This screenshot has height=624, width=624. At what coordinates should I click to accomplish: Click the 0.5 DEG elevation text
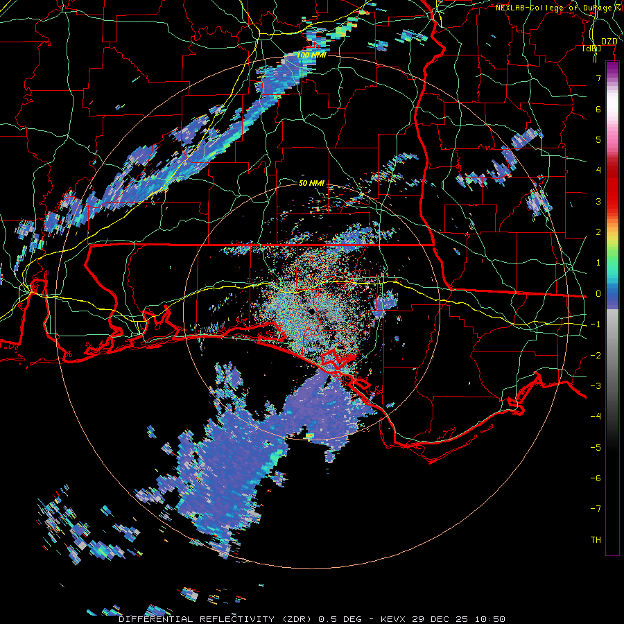click(x=340, y=619)
